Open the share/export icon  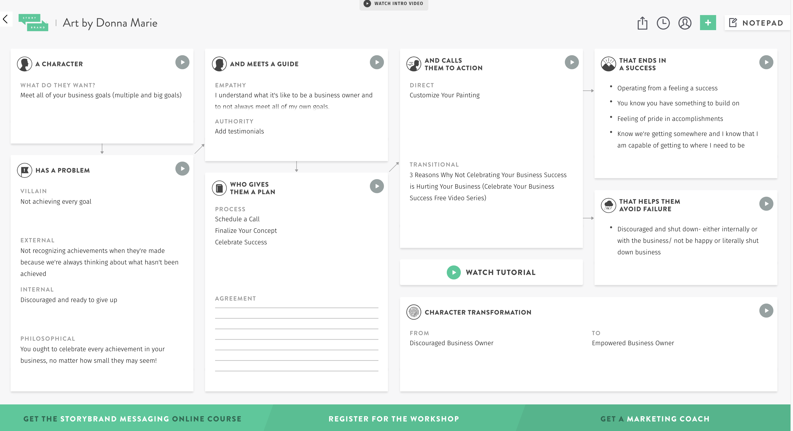coord(642,23)
